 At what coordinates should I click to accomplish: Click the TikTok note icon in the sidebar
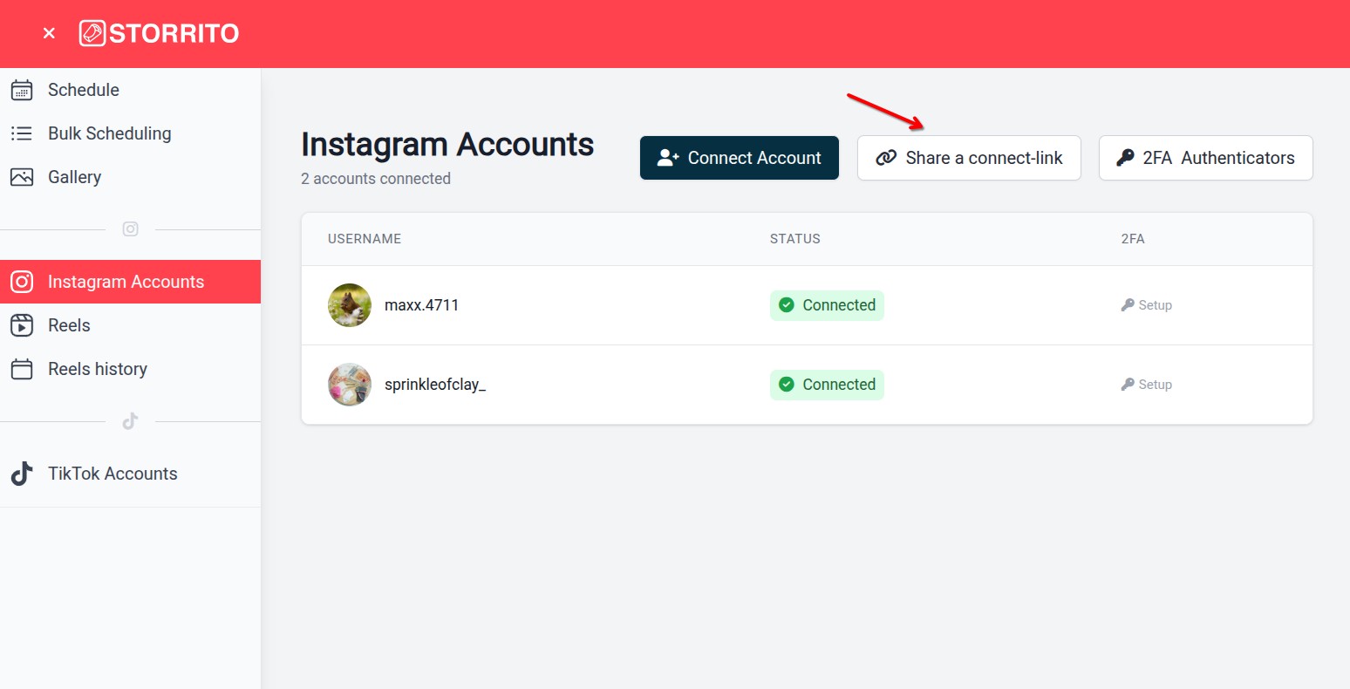[21, 474]
